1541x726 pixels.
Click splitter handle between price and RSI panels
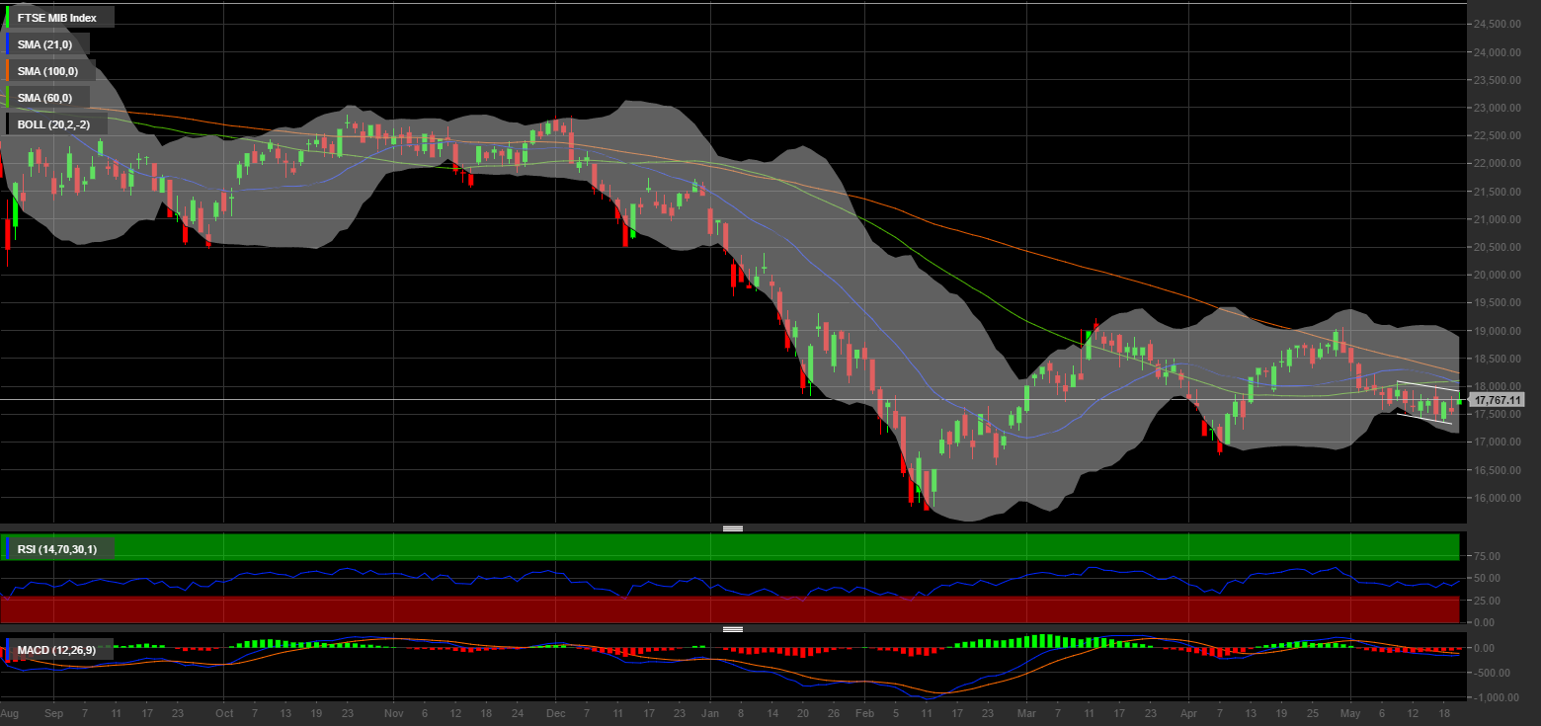click(x=732, y=528)
